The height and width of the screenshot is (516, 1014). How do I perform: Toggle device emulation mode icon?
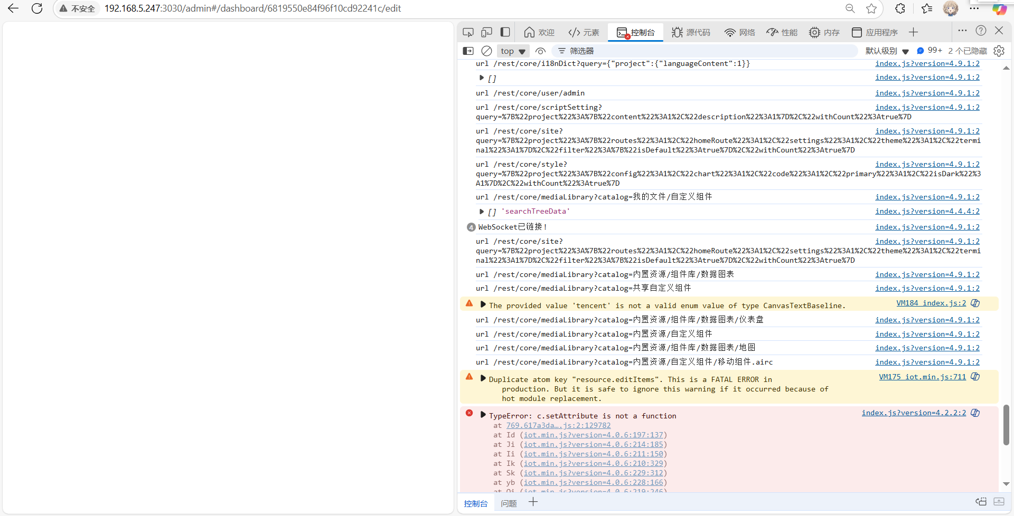pos(486,32)
